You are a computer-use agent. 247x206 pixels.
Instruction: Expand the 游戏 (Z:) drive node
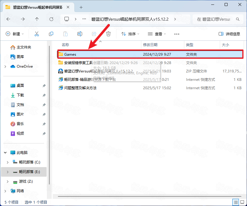pyautogui.click(x=7, y=181)
